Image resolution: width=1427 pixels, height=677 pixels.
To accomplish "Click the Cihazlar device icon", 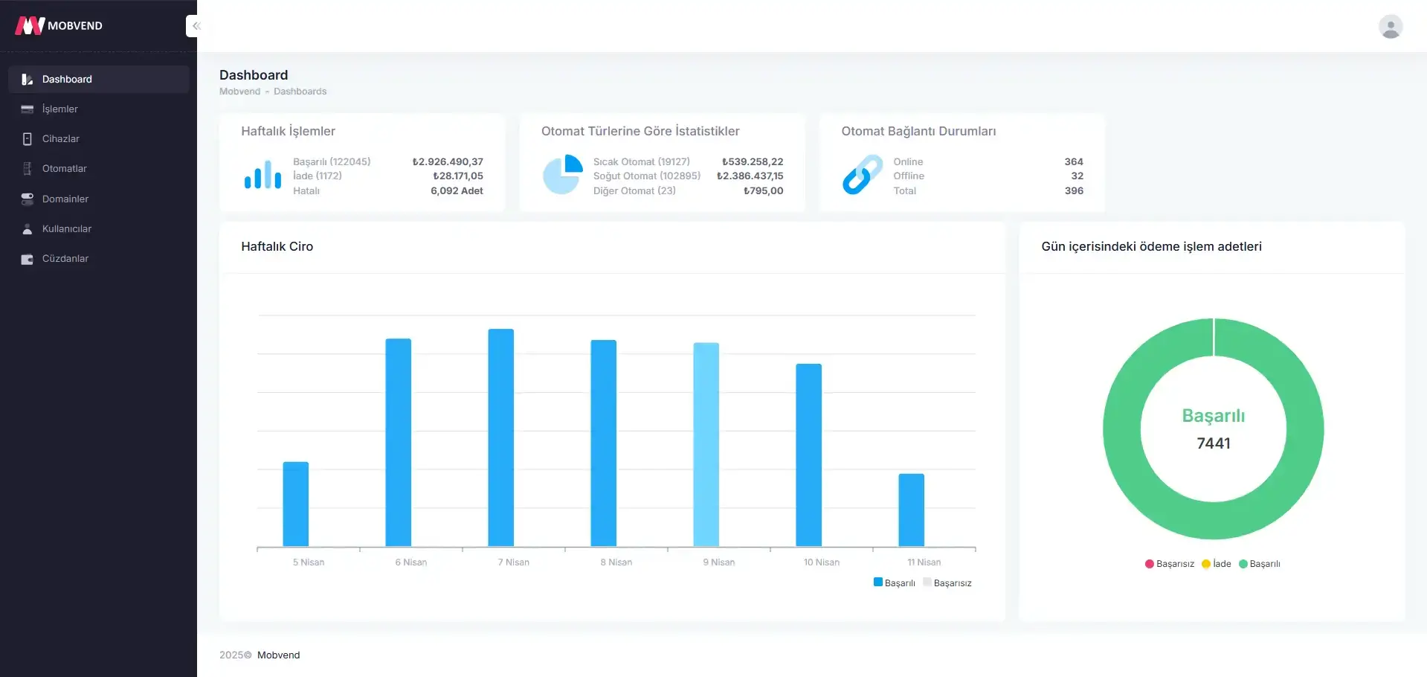I will (28, 139).
